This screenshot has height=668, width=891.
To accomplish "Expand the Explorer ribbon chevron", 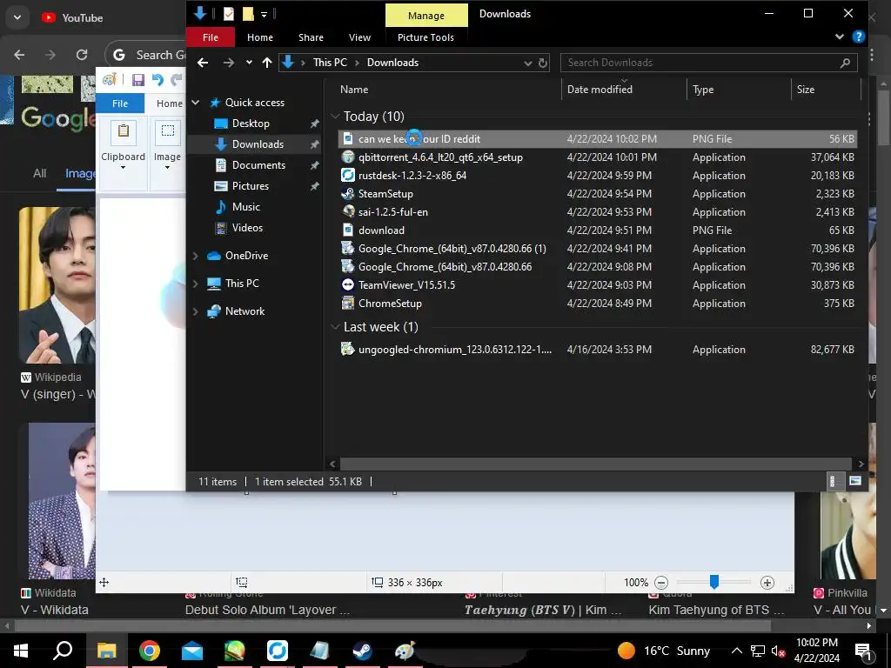I will click(x=840, y=37).
